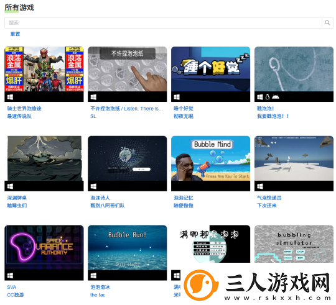
Task: Open the 泡沫诗人 game title link
Action: click(x=100, y=198)
